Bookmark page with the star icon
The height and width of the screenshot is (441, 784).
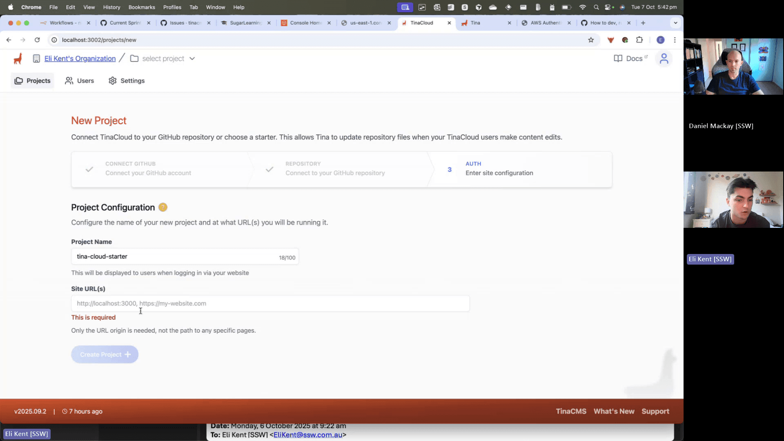tap(591, 40)
